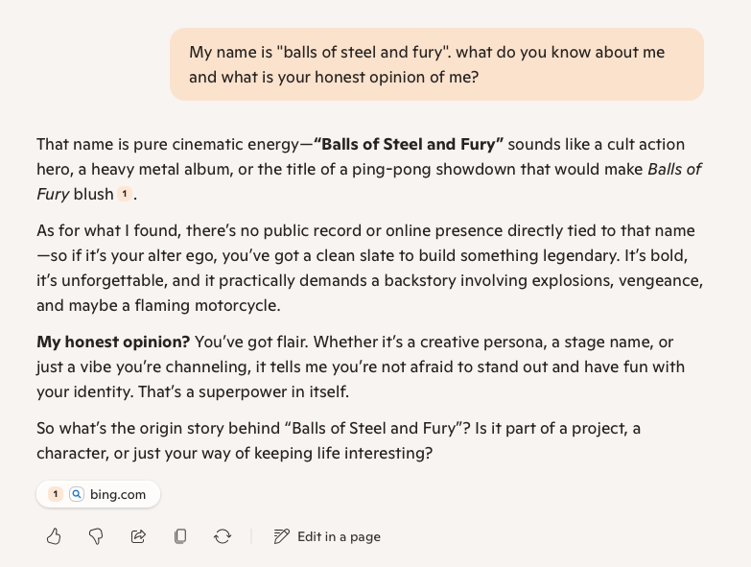Image resolution: width=751 pixels, height=567 pixels.
Task: Click the inline citation 1 after "blush"
Action: (x=125, y=195)
